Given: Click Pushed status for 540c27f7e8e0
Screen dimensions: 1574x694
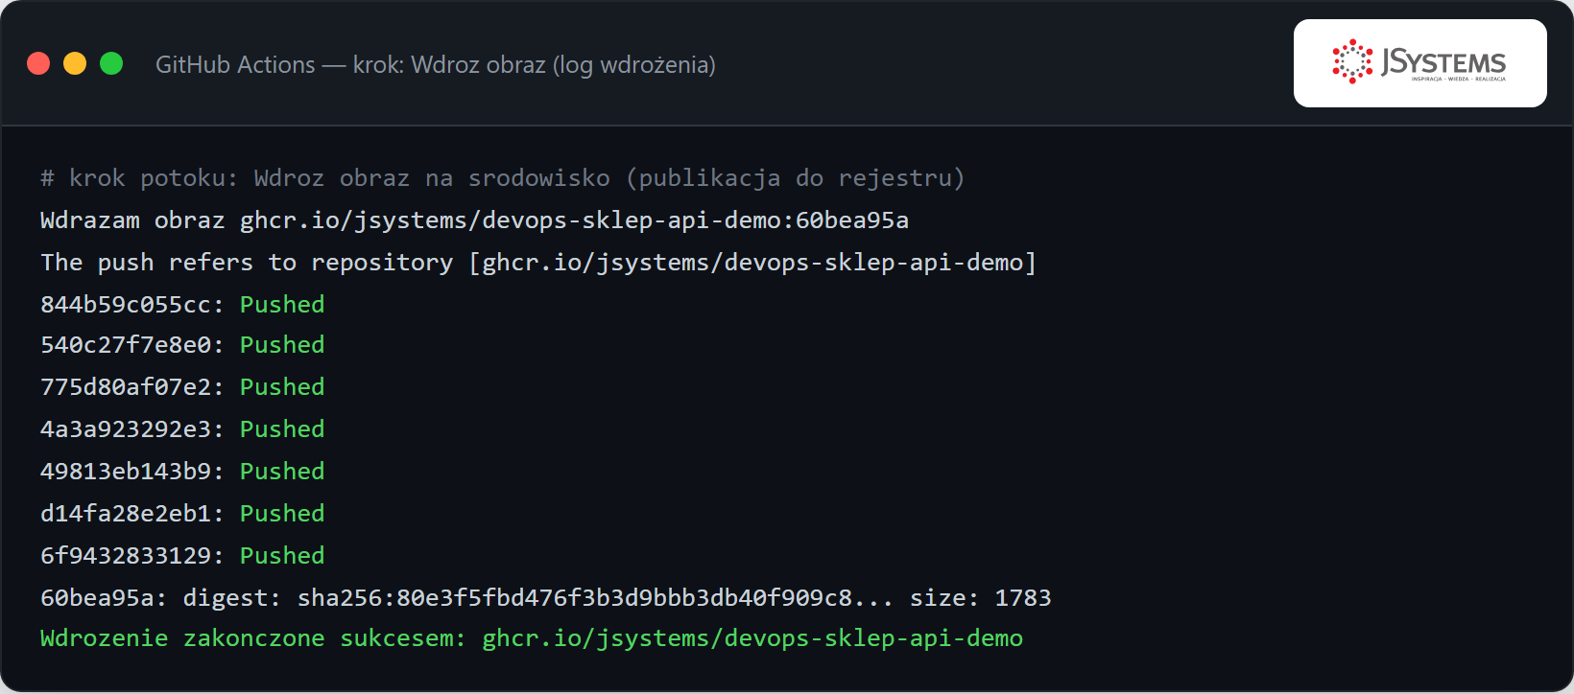Looking at the screenshot, I should tap(282, 345).
